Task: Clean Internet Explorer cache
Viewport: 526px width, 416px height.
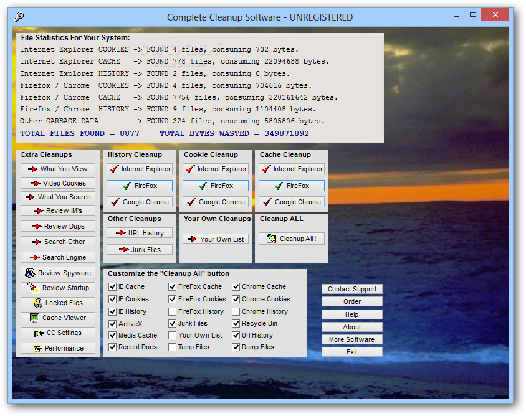Action: pos(292,169)
